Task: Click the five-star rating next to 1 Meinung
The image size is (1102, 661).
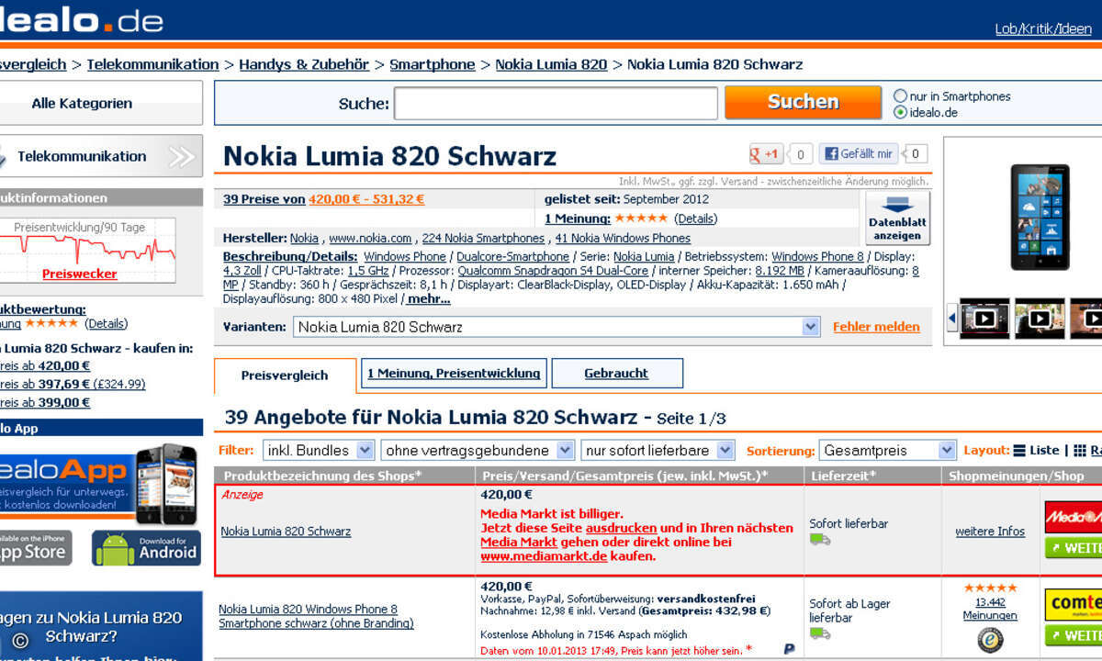Action: pos(641,218)
